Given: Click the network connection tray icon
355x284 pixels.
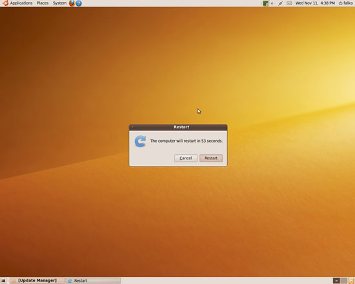Looking at the screenshot, I should tap(281, 3).
